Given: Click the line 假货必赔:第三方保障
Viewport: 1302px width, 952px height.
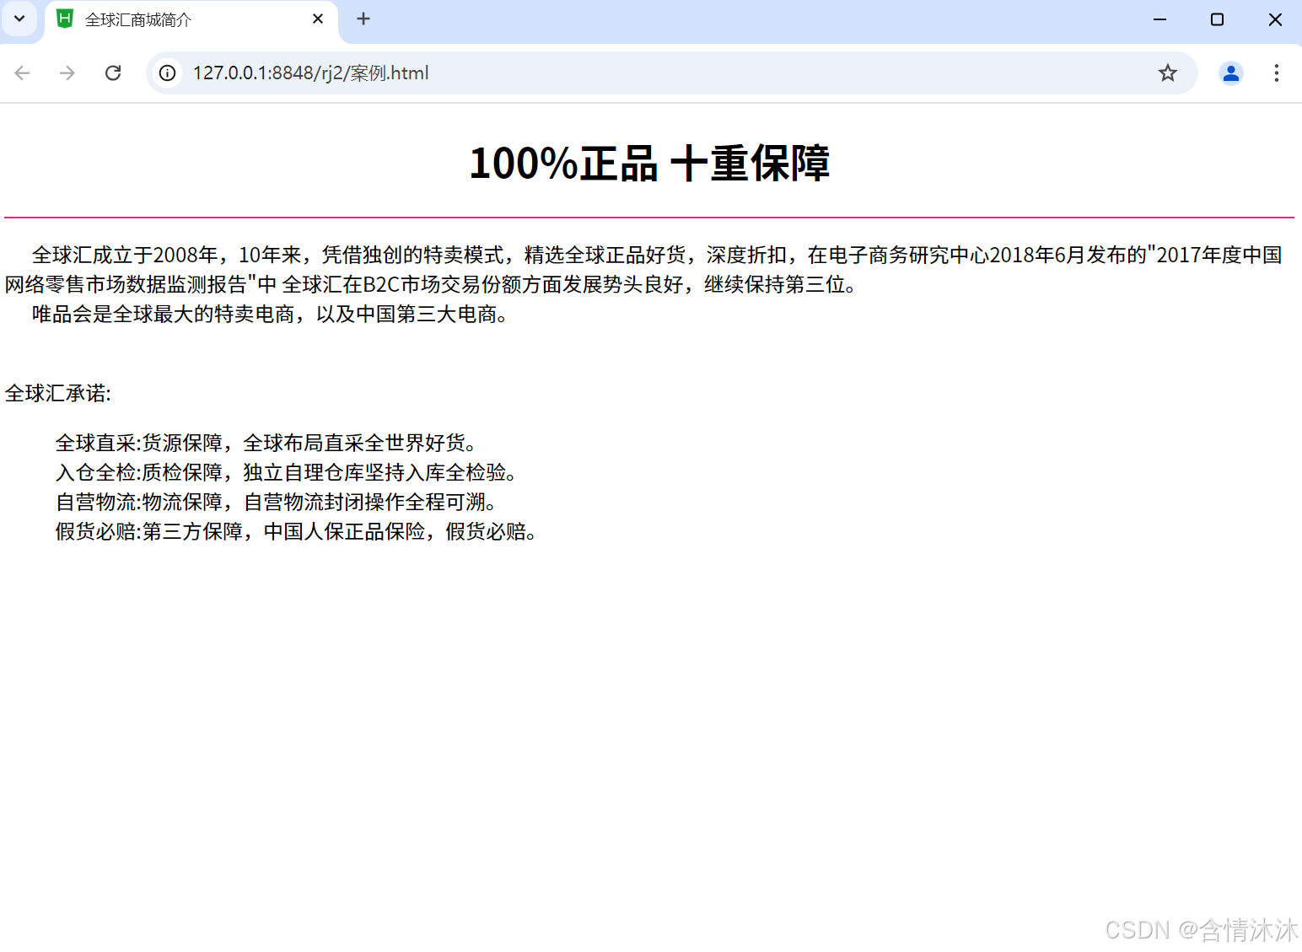Looking at the screenshot, I should [297, 532].
